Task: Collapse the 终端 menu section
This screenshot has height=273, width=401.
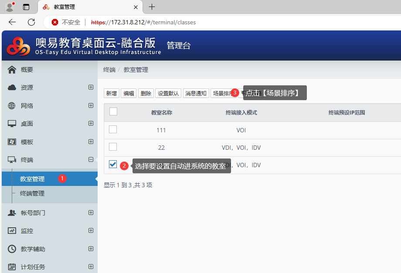Action: pos(91,159)
